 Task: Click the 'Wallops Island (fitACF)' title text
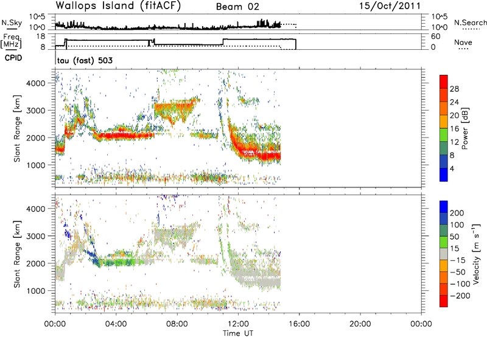(118, 5)
